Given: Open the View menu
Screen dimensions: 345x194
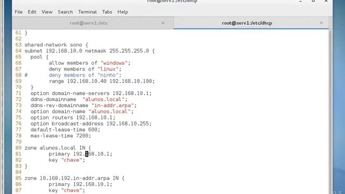Looking at the screenshot, I should (47, 12).
